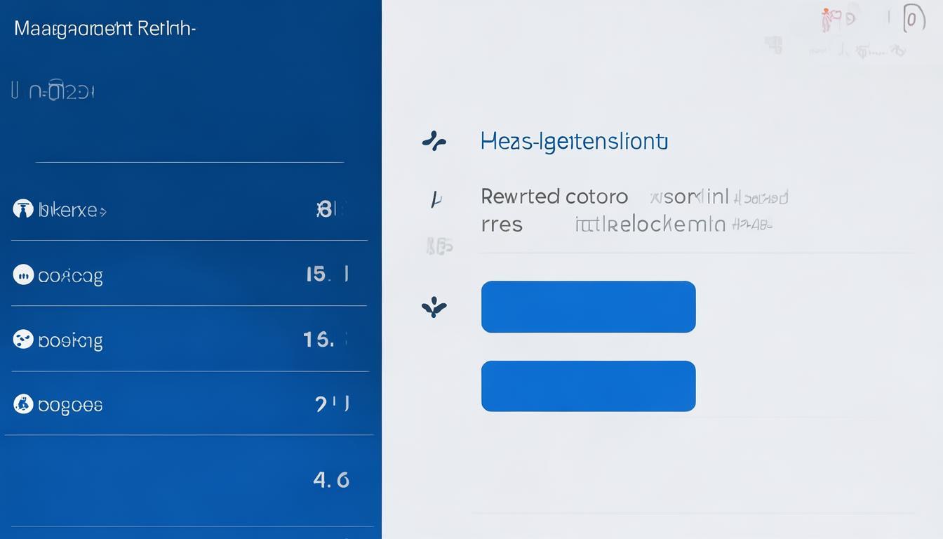Click the swirl icon beside the 'Heas-Igeitenslionu' heading
This screenshot has width=943, height=539.
tap(434, 142)
